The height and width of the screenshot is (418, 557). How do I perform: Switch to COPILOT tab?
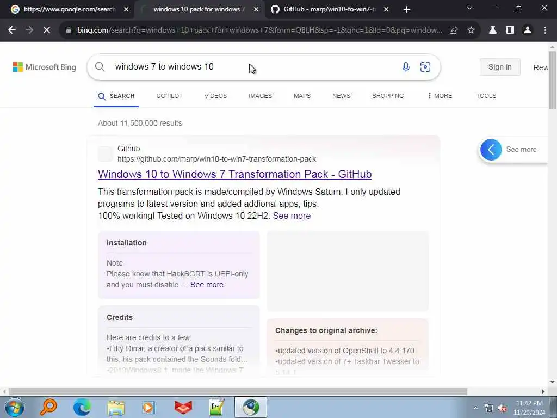pos(170,96)
